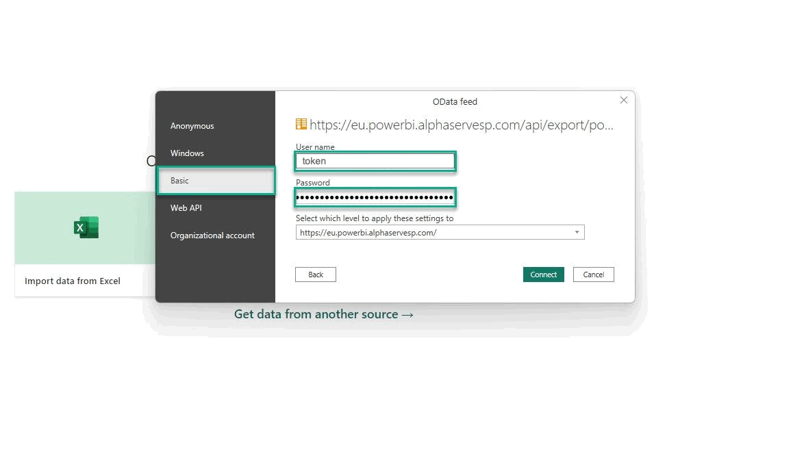Click the dropdown arrow on the settings level selector
This screenshot has height=458, width=804.
[576, 232]
